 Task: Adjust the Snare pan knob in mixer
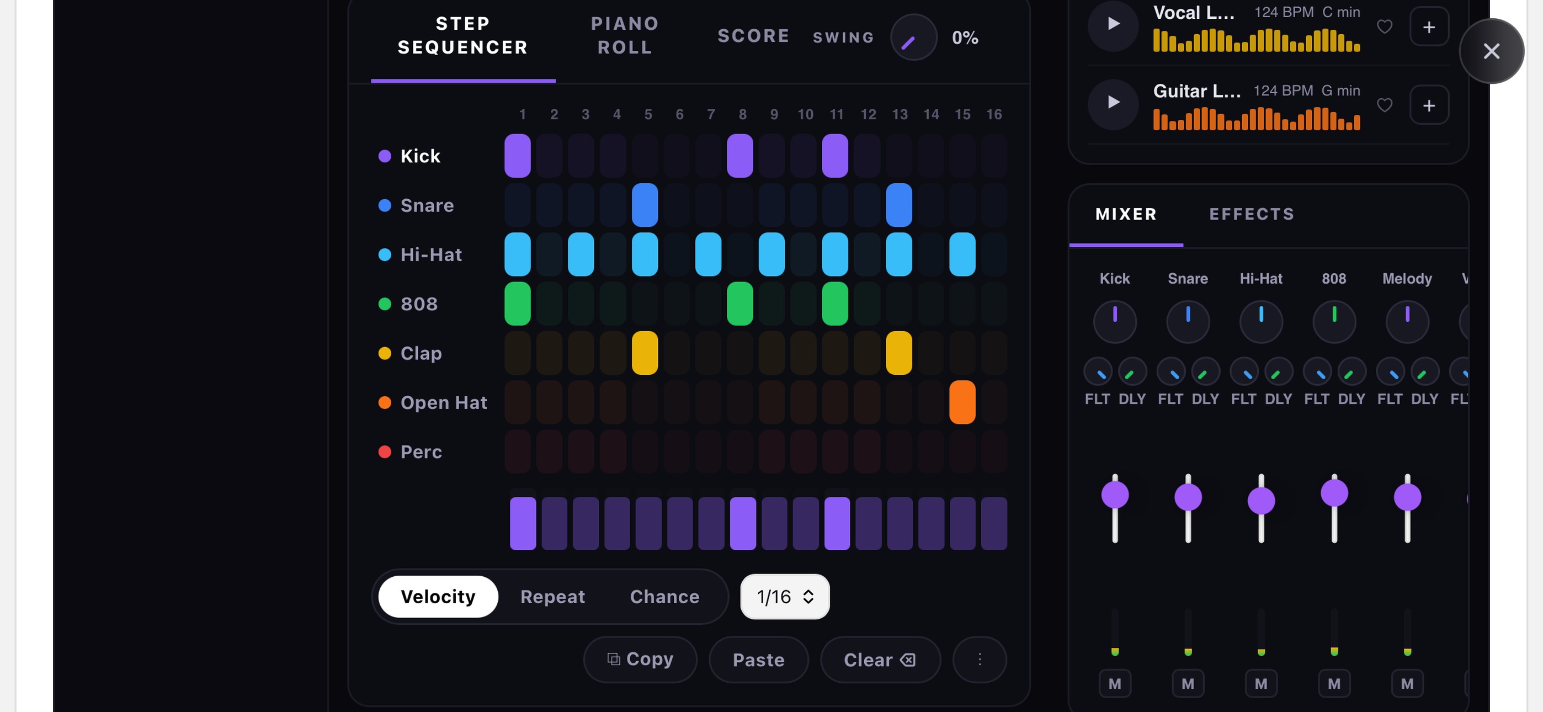coord(1188,321)
